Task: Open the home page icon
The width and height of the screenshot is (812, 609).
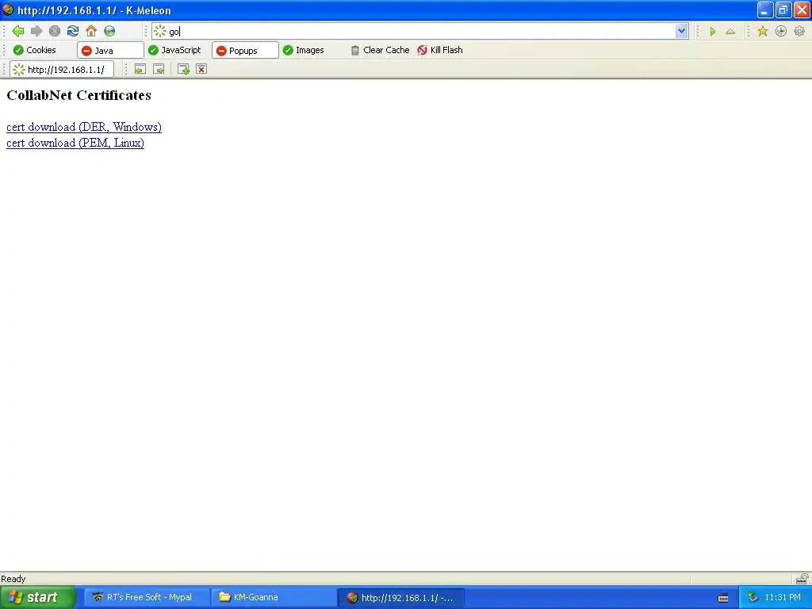Action: pyautogui.click(x=91, y=31)
